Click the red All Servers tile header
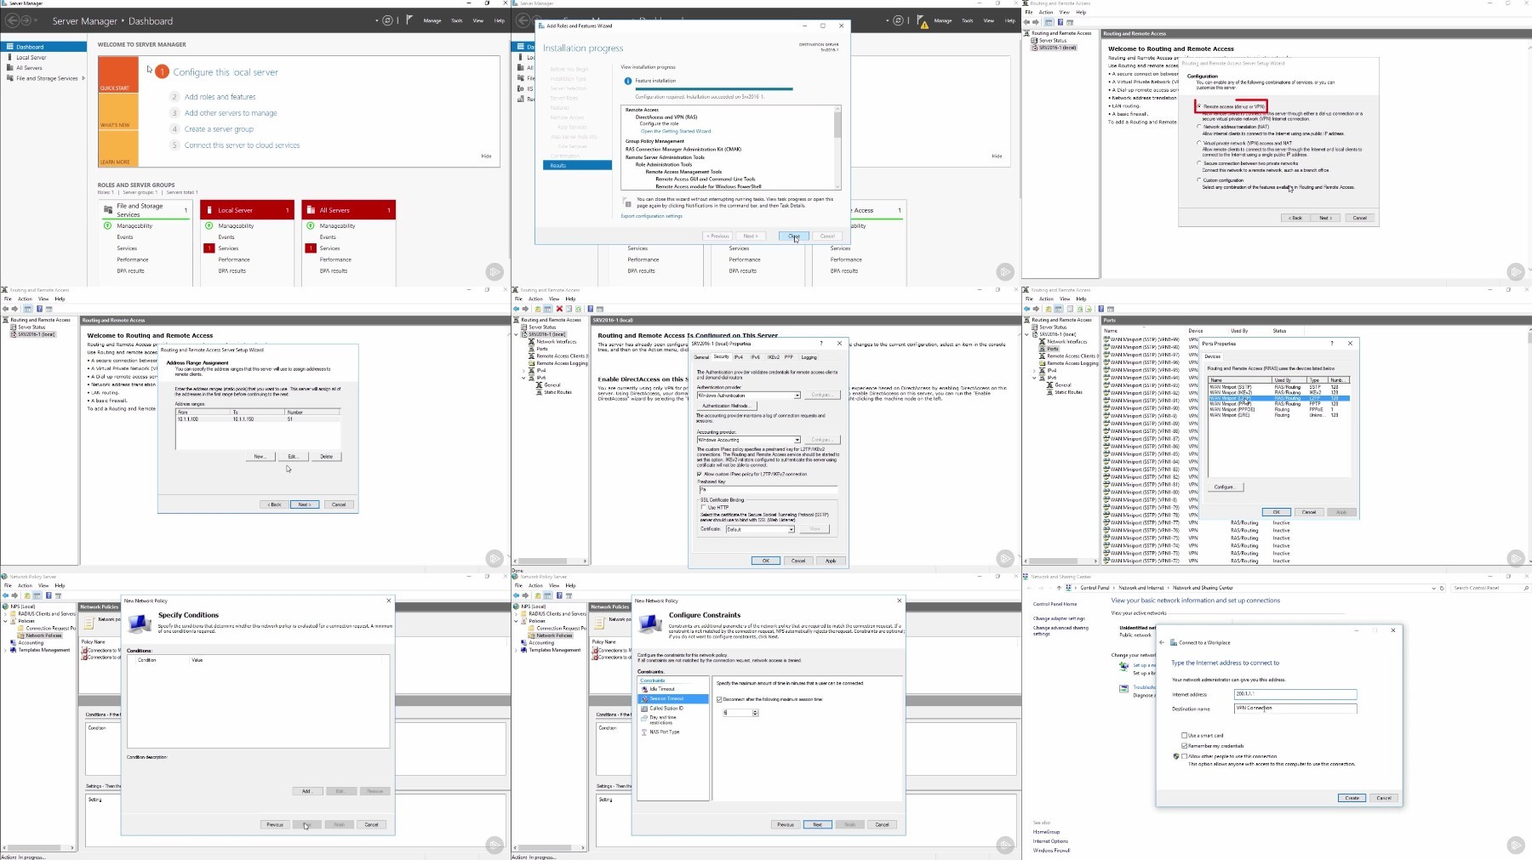1532x860 pixels. point(349,210)
